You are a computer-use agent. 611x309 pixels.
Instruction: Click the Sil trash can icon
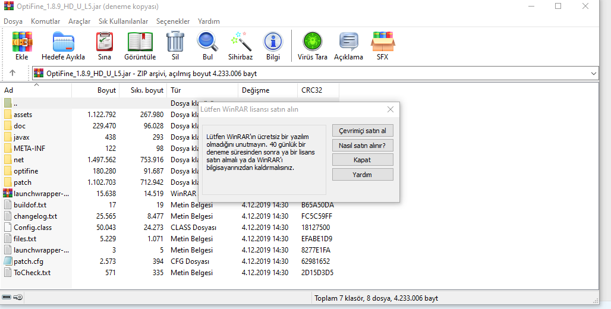click(175, 42)
